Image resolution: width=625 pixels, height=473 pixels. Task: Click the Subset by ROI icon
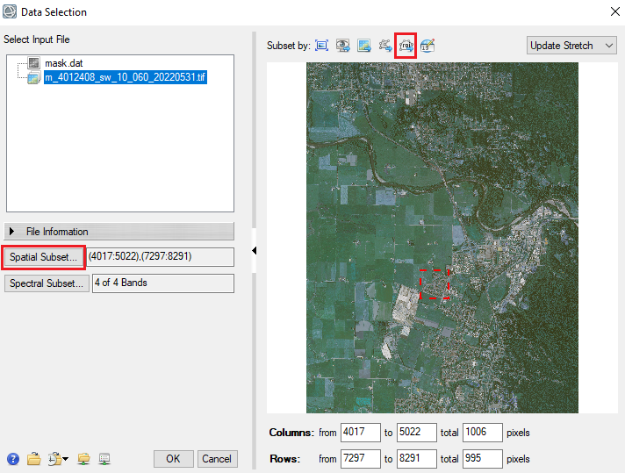coord(406,46)
